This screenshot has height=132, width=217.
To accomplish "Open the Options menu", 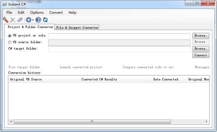I will [x=37, y=12].
